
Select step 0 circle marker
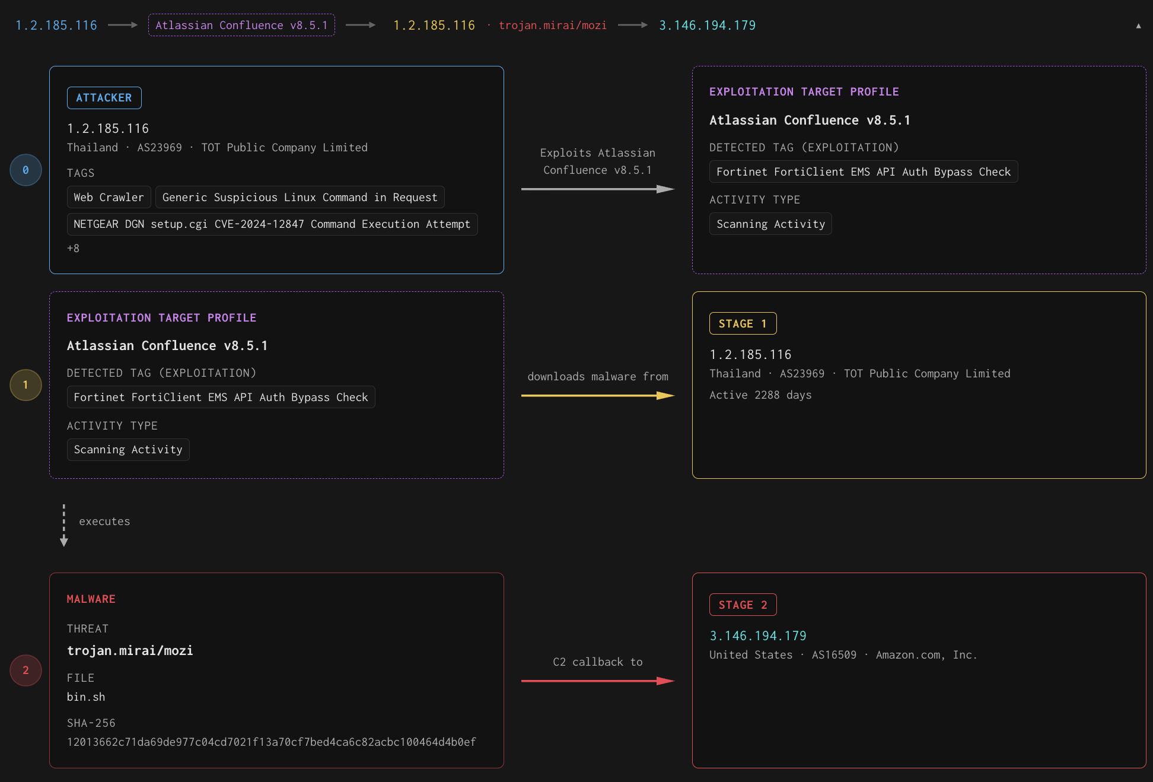pyautogui.click(x=26, y=170)
